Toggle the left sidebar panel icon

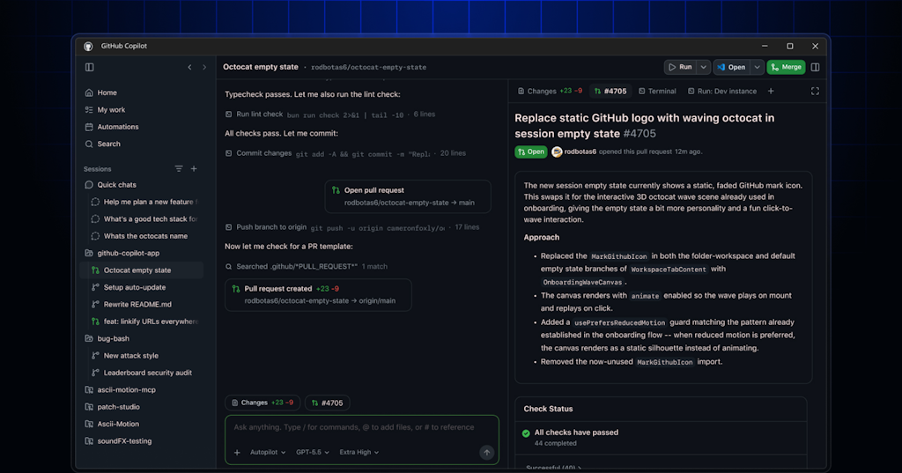(89, 67)
